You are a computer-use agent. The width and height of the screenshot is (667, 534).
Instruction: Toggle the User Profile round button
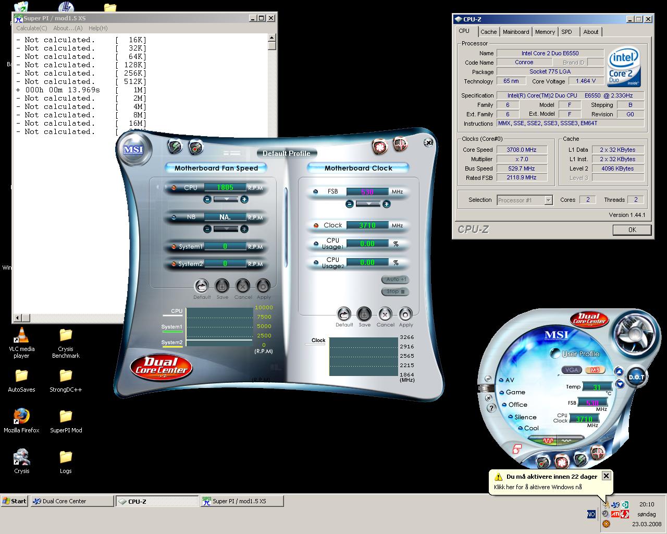pyautogui.click(x=555, y=354)
